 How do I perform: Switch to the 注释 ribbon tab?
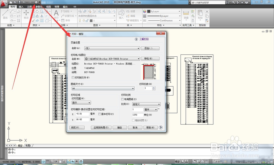29,7
